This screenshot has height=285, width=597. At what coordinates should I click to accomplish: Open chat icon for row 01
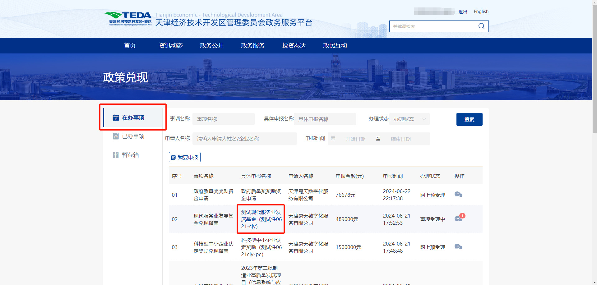[458, 195]
